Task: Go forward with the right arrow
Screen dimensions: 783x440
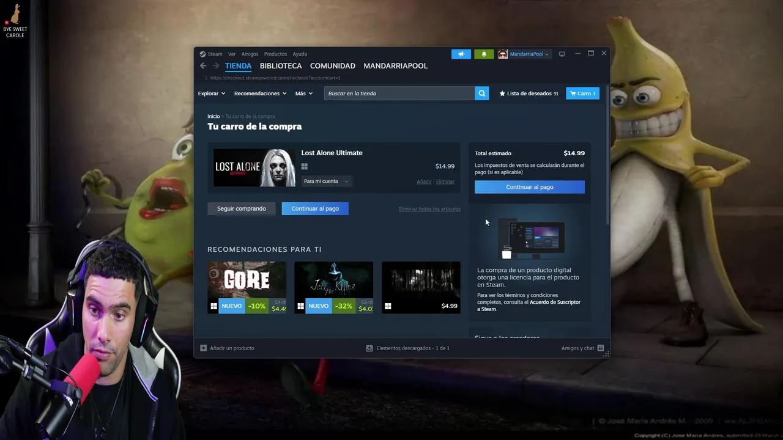Action: click(x=216, y=66)
